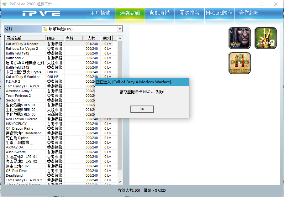Click the 區遊人數:320 status text
The height and width of the screenshot is (197, 284).
click(x=155, y=190)
